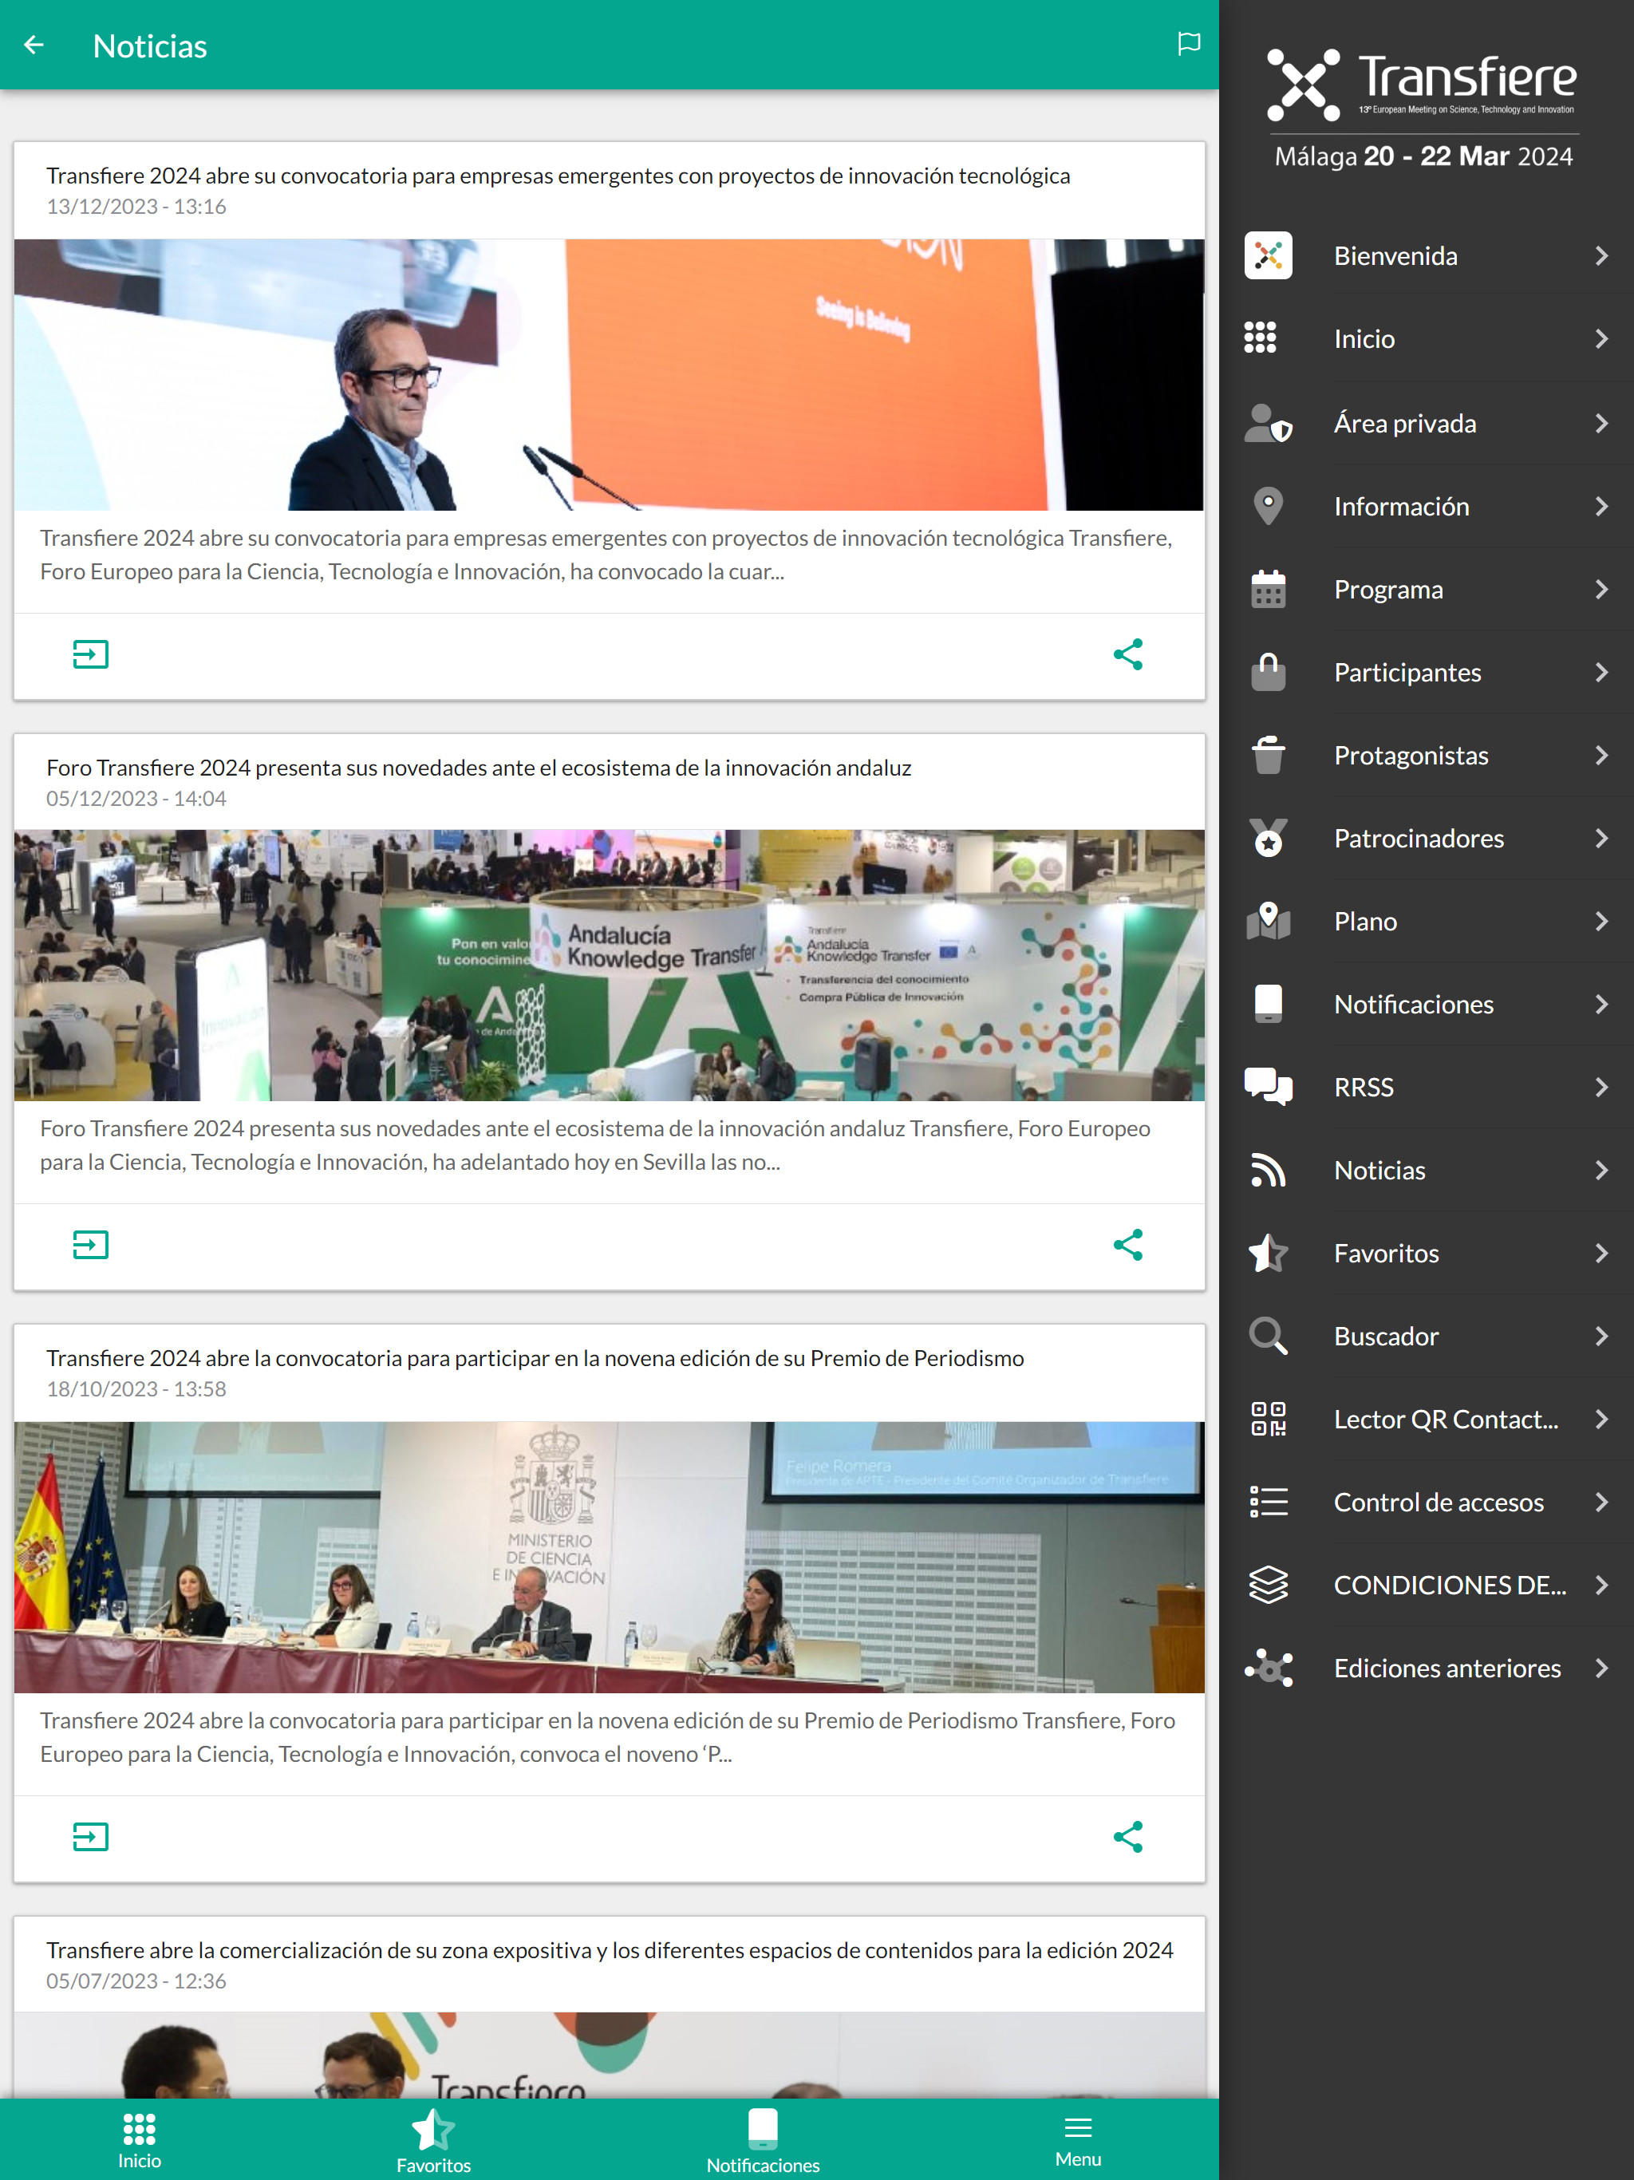Click the date 05/12/2023 - 14:04

136,798
